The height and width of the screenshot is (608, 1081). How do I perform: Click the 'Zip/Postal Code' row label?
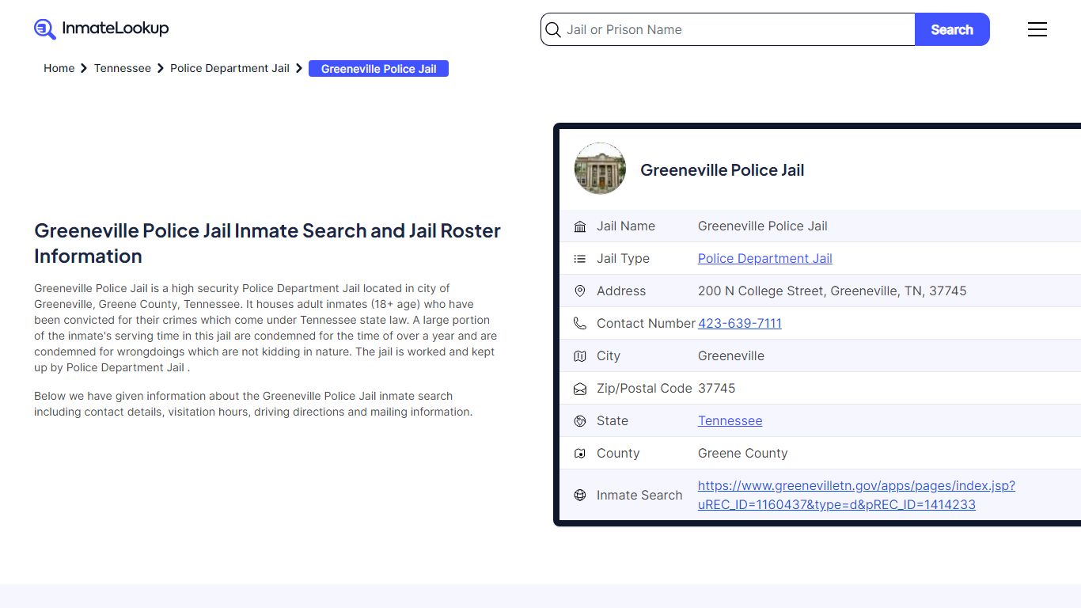pyautogui.click(x=644, y=388)
